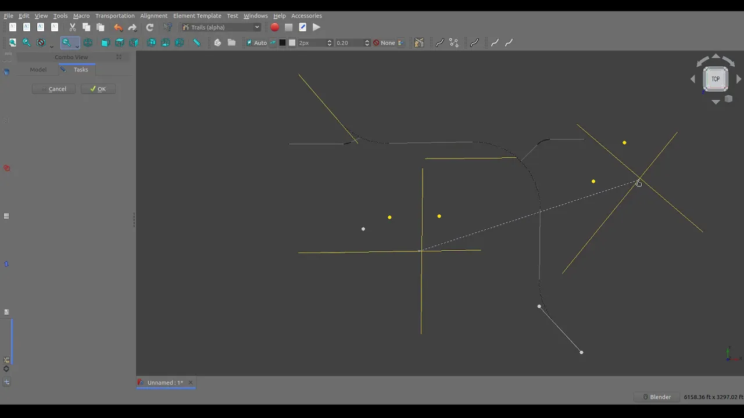
Task: Switch to the Tasks tab
Action: coord(77,70)
